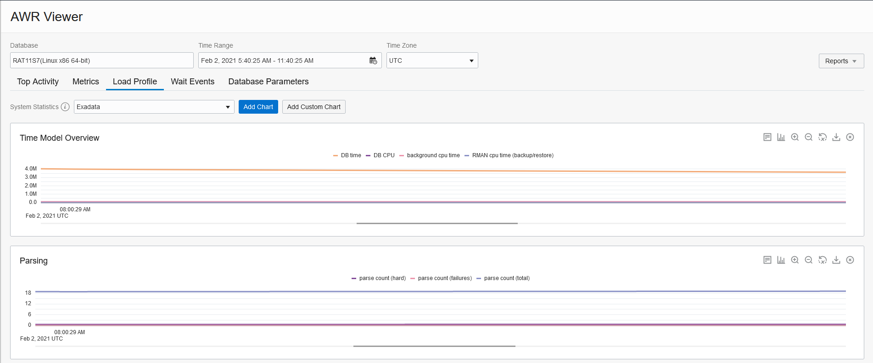Click the System Statistics info icon
873x363 pixels.
click(65, 107)
